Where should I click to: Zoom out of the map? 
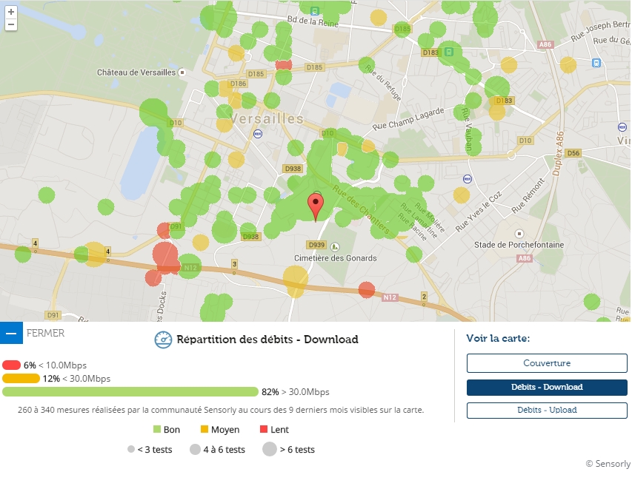[x=11, y=24]
